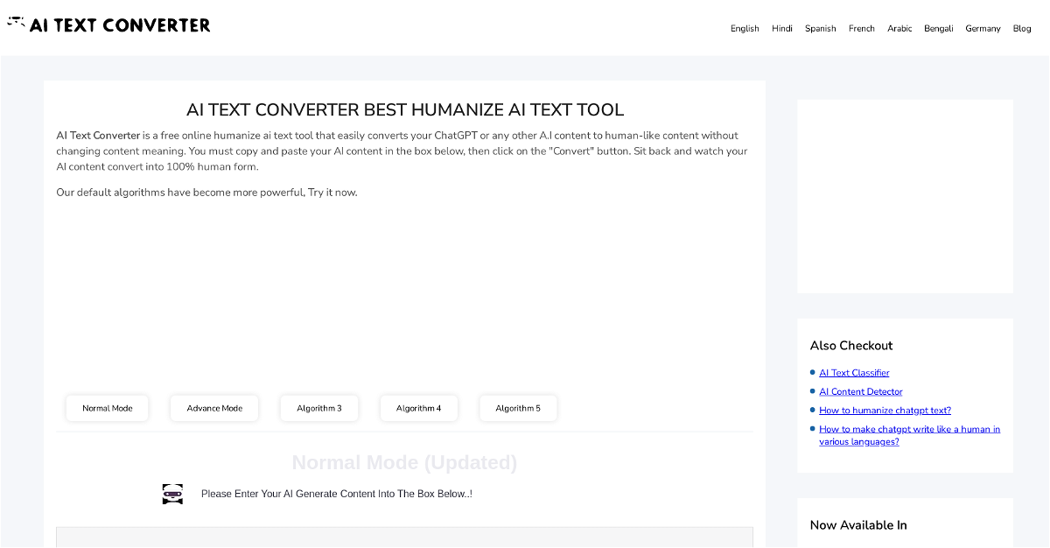The width and height of the screenshot is (1050, 548).
Task: Open "How to make chatgpt write like a human" link
Action: (909, 430)
